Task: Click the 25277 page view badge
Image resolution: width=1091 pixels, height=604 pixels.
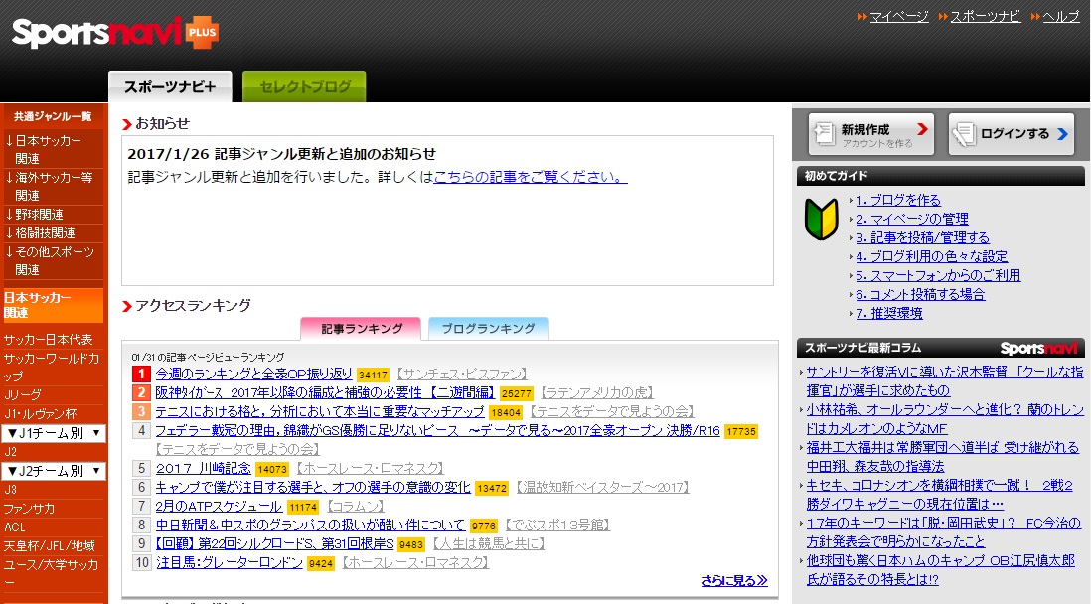Action: click(x=517, y=393)
